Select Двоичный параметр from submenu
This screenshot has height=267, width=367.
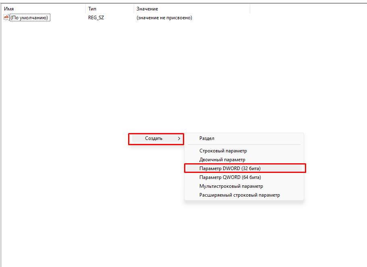coord(222,160)
